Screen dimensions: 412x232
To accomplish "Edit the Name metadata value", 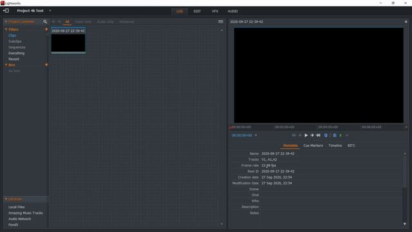I will click(x=277, y=153).
